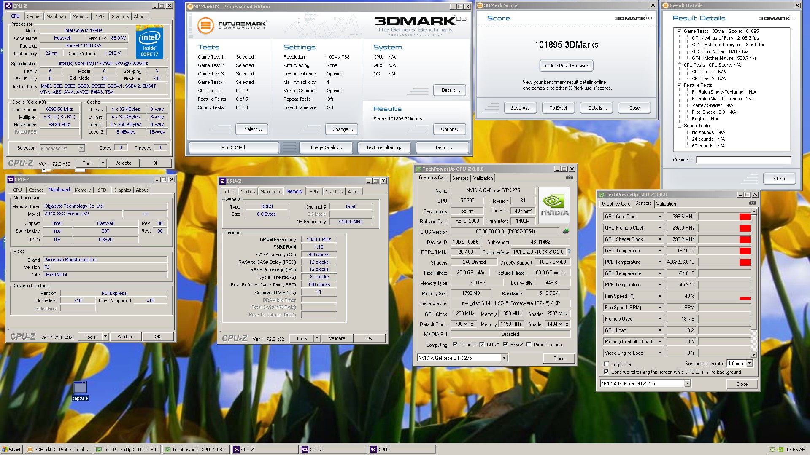Switch to Validation tab in GPU-Z Sensors window
The height and width of the screenshot is (455, 810).
click(666, 204)
